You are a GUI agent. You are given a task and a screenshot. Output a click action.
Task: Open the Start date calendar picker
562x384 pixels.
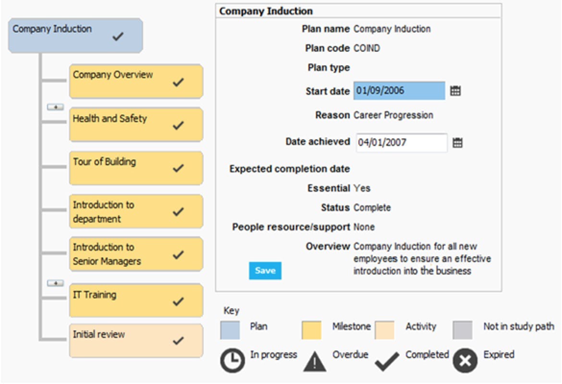pyautogui.click(x=455, y=91)
